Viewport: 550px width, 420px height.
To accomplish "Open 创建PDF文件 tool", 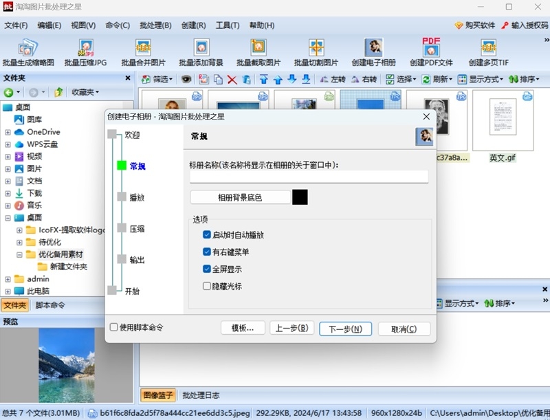I will pos(431,53).
